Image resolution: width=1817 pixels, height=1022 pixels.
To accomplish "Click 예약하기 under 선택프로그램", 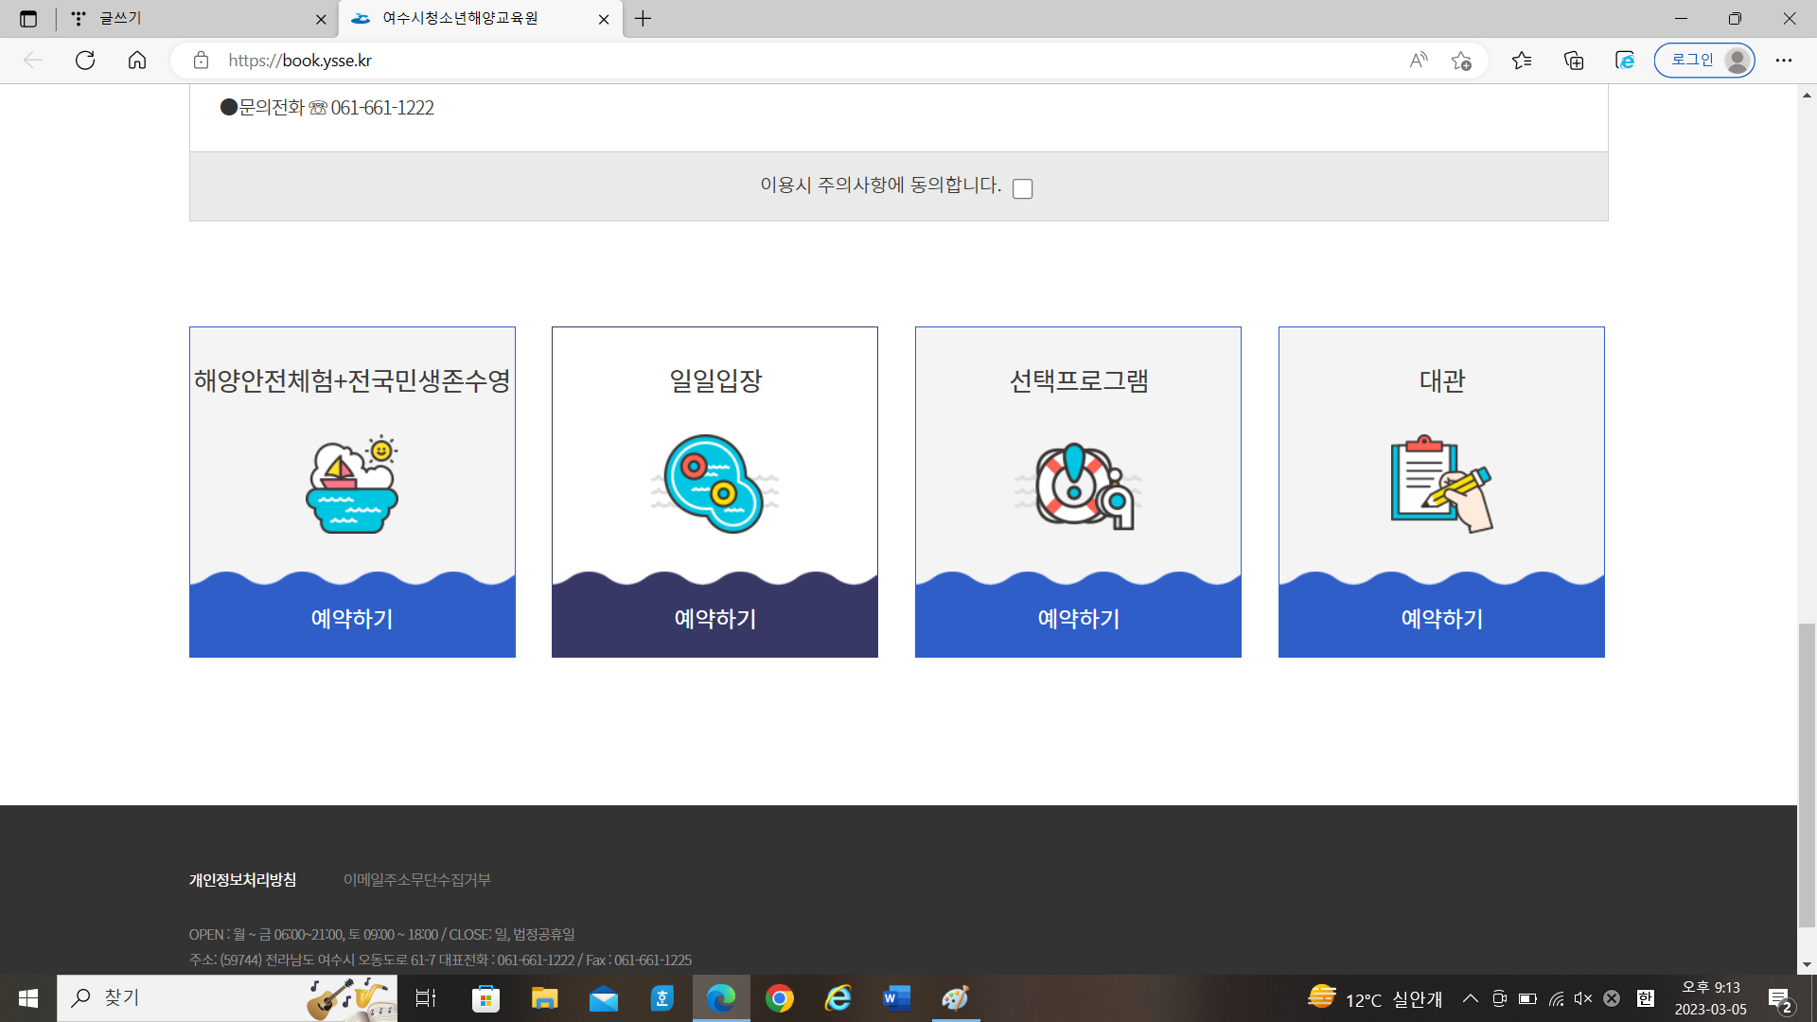I will point(1078,619).
